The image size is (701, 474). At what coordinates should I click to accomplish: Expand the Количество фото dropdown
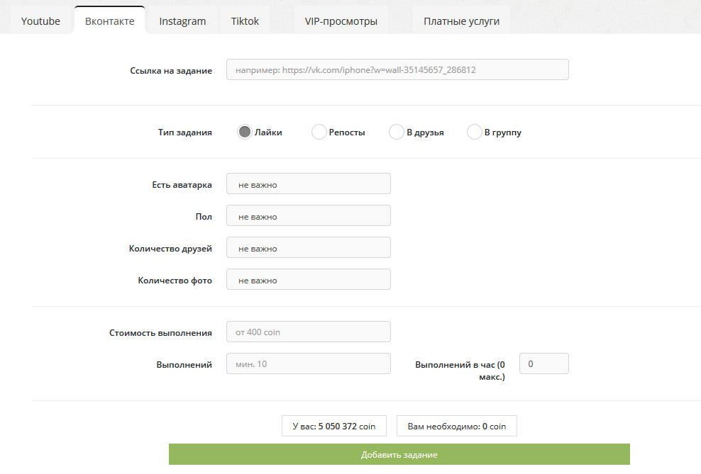tap(309, 279)
